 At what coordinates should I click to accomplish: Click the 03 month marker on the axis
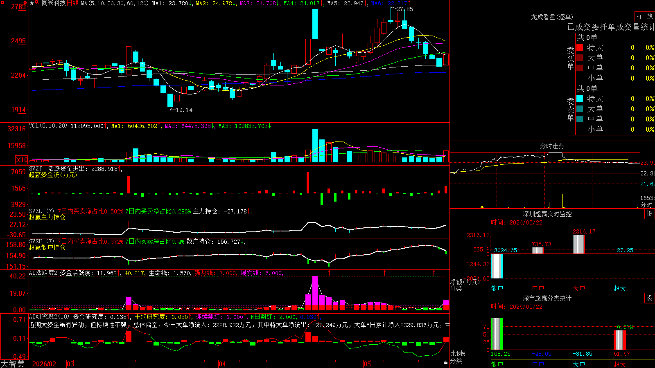(70, 364)
